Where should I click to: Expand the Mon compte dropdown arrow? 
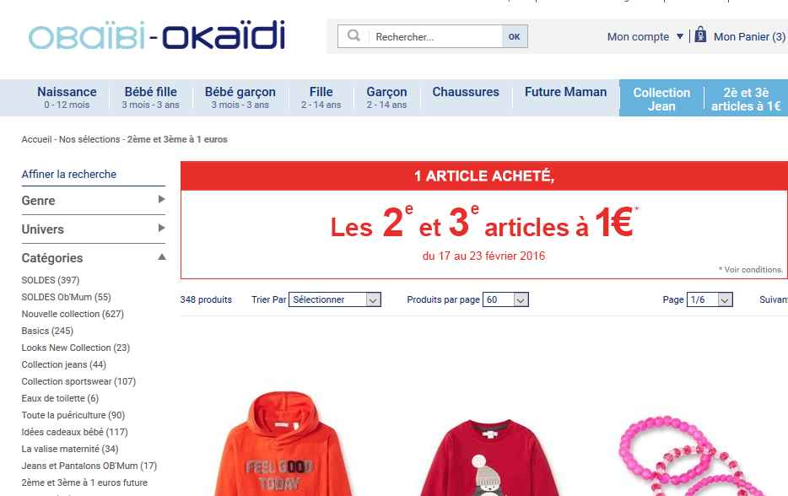click(680, 36)
